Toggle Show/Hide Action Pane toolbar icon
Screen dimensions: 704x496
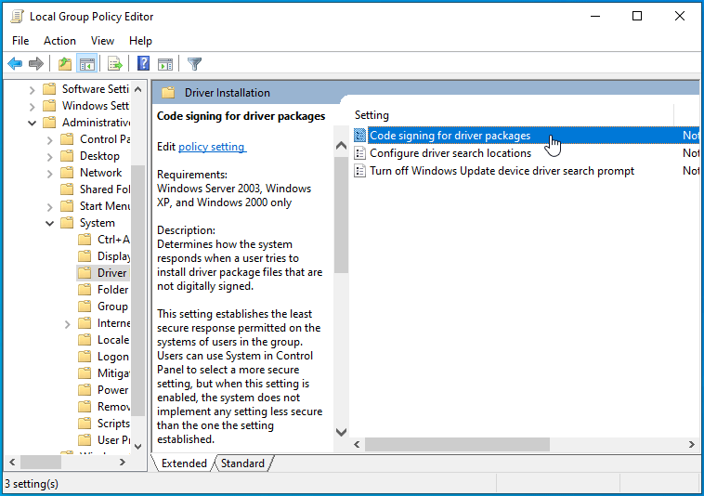coord(165,64)
